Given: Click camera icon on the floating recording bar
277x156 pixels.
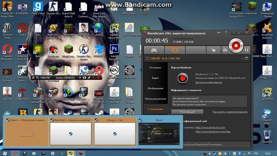Looking at the screenshot, I should click(x=84, y=78).
